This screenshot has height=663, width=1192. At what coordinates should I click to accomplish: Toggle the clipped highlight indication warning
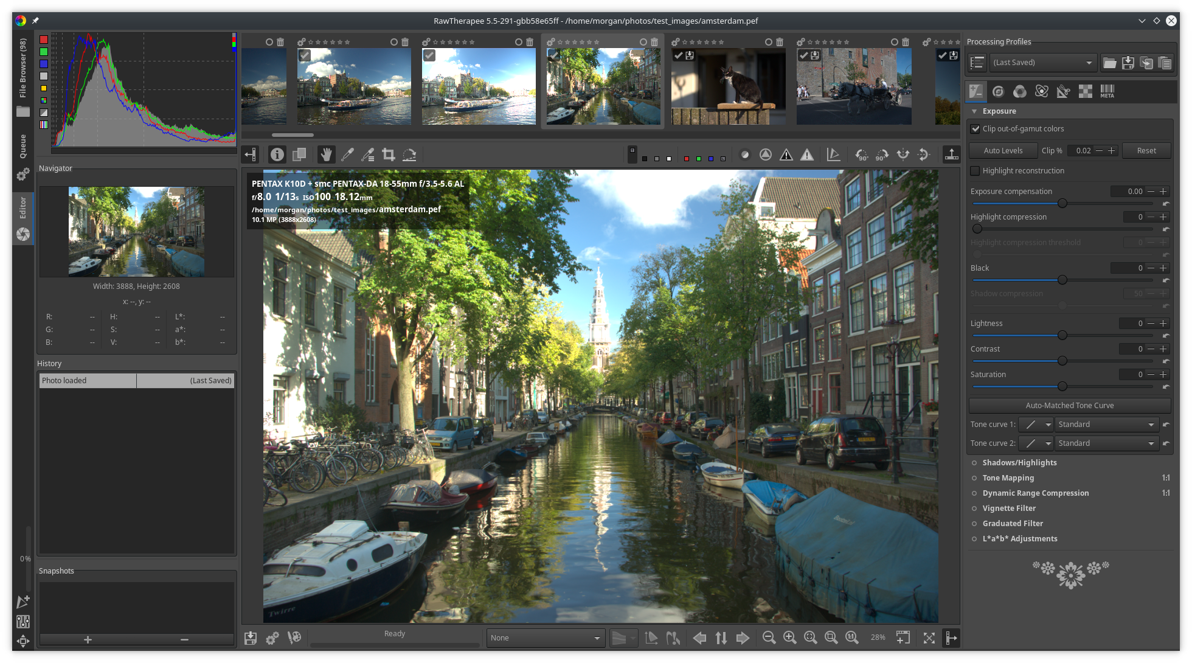807,154
